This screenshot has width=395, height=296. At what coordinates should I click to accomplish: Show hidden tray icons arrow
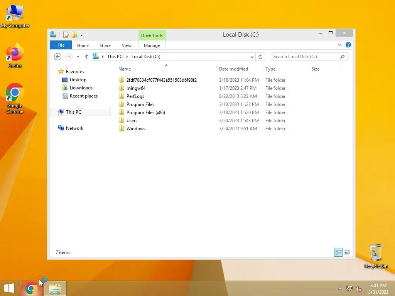pyautogui.click(x=340, y=289)
